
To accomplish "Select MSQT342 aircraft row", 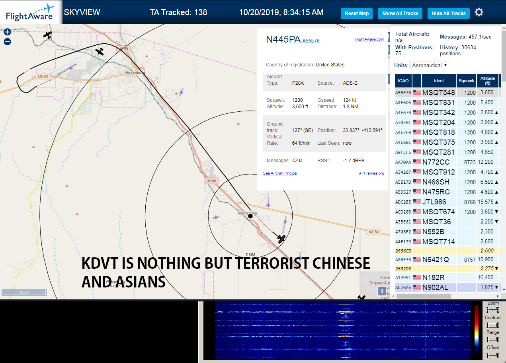I will point(447,113).
